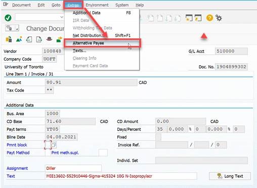This screenshot has height=188, width=257.
Task: Open the System menu
Action: point(122,5)
